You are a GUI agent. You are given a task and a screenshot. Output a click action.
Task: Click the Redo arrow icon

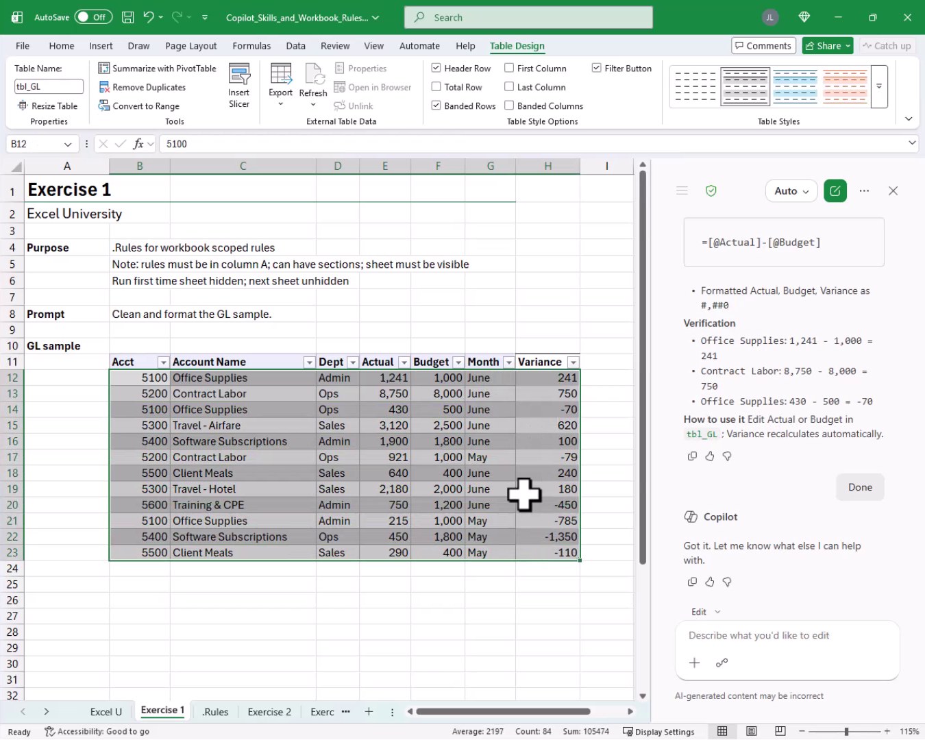tap(177, 17)
